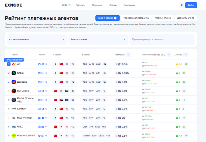This screenshot has height=142, width=206.
Task: Click the transfer limits filter icon
Action: tap(169, 55)
